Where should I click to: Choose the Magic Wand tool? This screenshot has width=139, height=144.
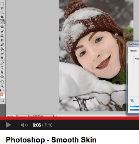pos(2,12)
